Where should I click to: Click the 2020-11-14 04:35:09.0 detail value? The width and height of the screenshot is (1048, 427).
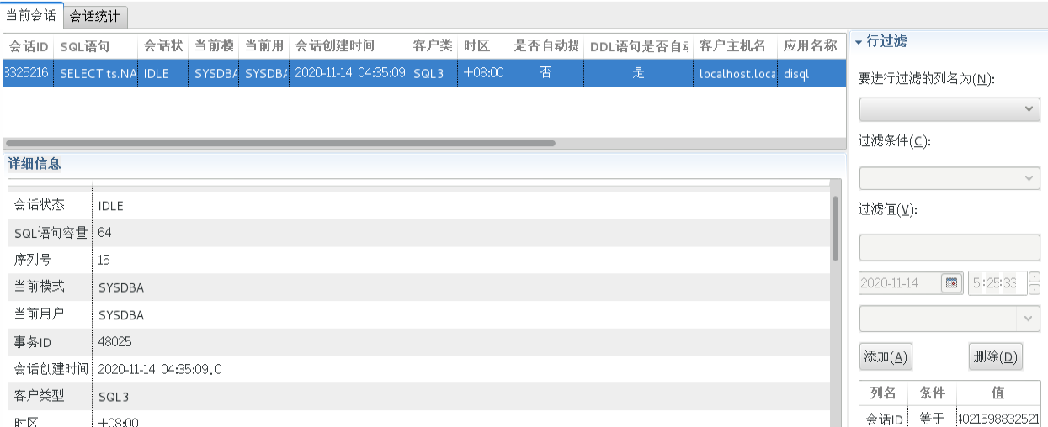[160, 369]
